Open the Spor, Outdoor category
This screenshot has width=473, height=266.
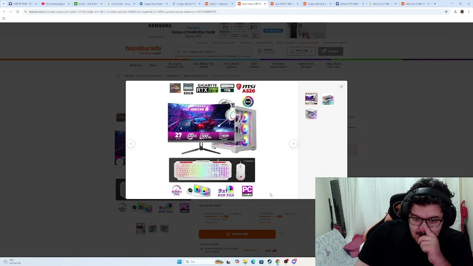coord(255,65)
